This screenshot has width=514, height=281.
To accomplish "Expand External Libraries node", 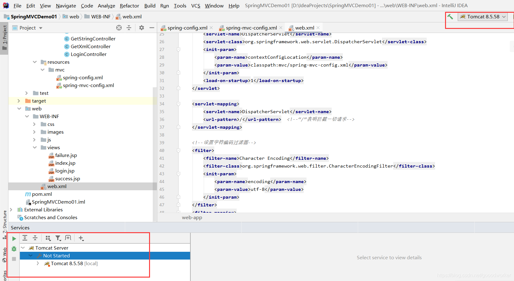I will (11, 210).
